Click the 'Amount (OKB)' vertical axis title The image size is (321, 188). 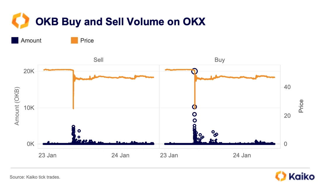pyautogui.click(x=17, y=106)
